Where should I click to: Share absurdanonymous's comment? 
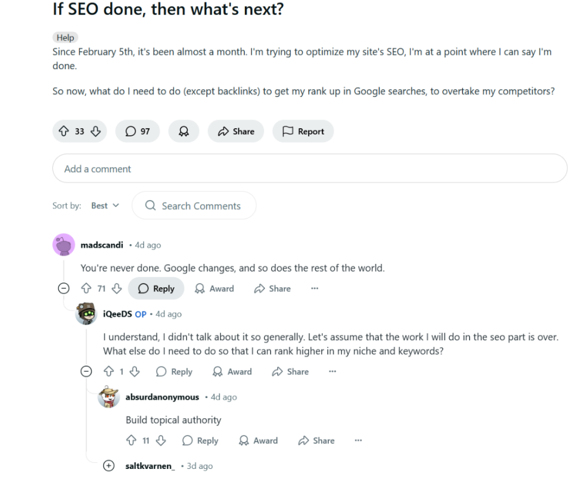point(316,440)
